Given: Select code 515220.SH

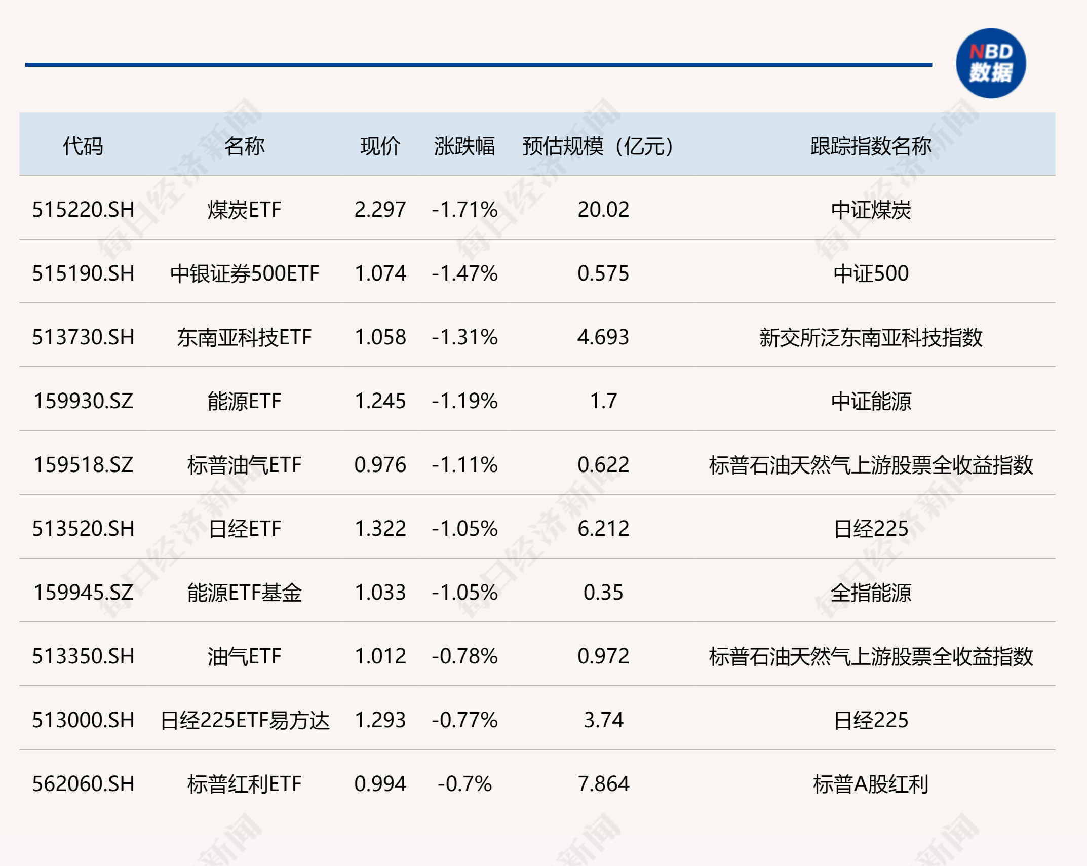Looking at the screenshot, I should 83,210.
